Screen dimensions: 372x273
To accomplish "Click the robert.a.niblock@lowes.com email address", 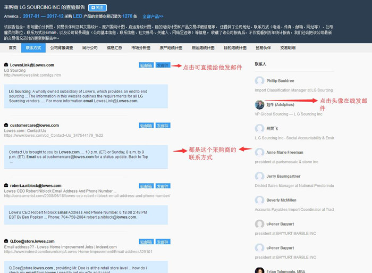I will coord(36,186).
